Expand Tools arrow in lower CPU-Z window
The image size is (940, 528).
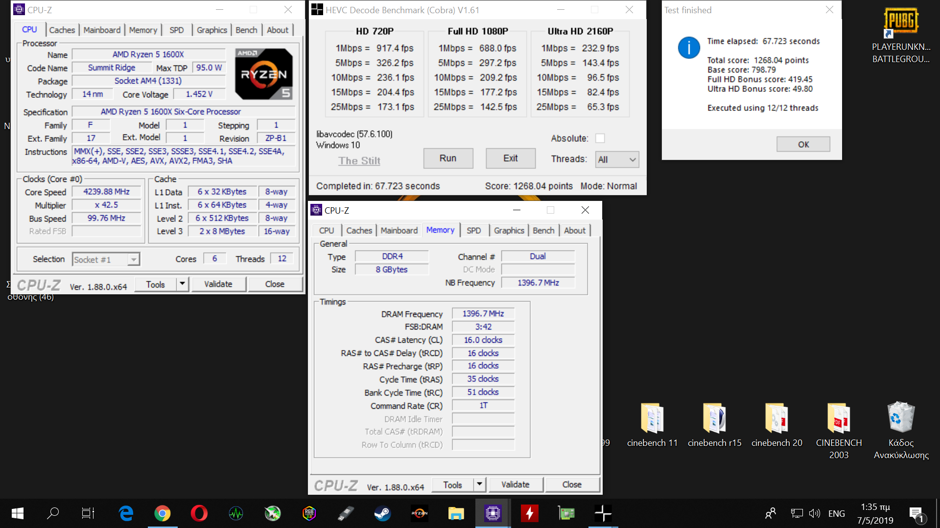tap(480, 484)
